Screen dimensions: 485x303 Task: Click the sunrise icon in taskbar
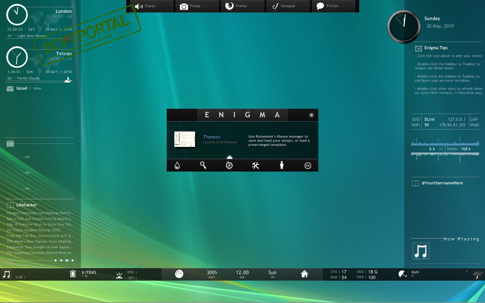(x=119, y=276)
